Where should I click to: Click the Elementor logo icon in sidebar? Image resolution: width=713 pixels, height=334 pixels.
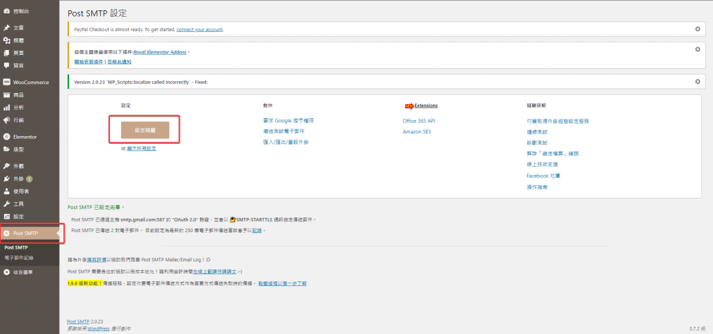coord(7,136)
